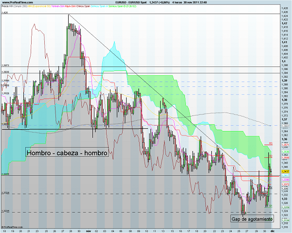The height and width of the screenshot is (233, 292).
Task: Click the red price tag 1,3506
Action: pos(285,158)
